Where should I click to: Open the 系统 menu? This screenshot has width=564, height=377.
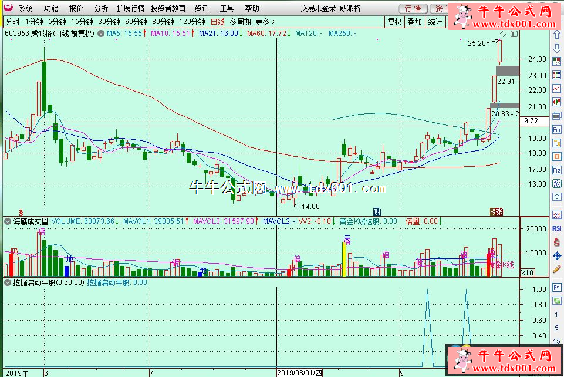[x=26, y=8]
